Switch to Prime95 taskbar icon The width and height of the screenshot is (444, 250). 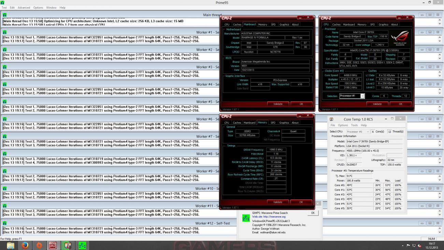coord(82,245)
